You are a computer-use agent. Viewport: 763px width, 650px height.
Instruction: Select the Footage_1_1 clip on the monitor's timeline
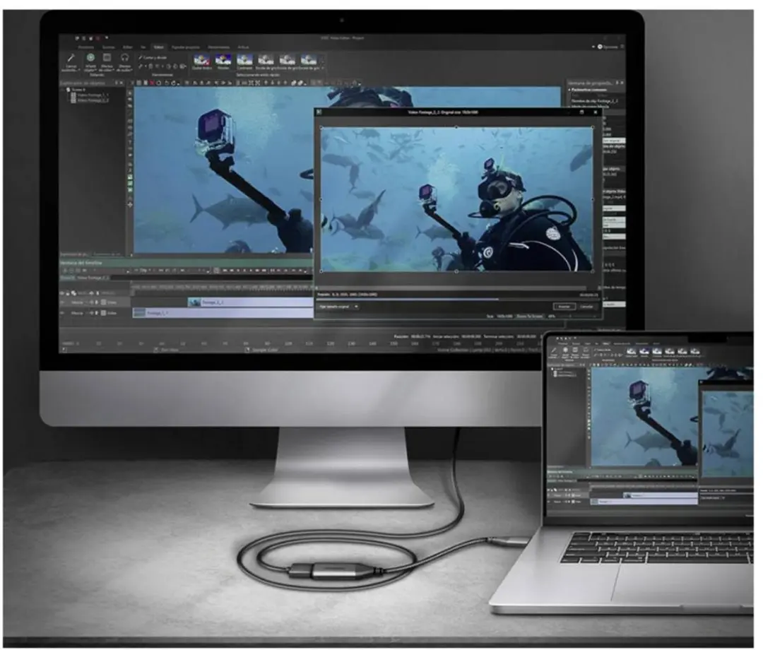pos(223,313)
